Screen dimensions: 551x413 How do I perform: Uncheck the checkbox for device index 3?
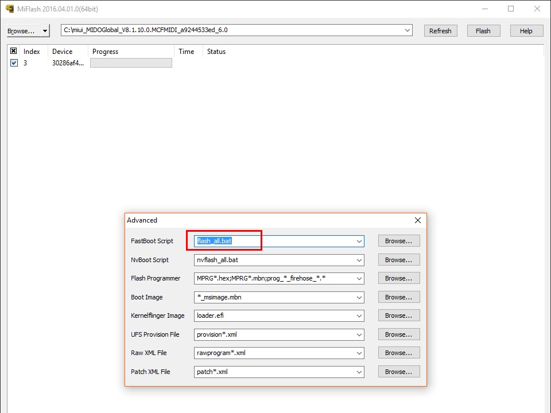tap(14, 63)
